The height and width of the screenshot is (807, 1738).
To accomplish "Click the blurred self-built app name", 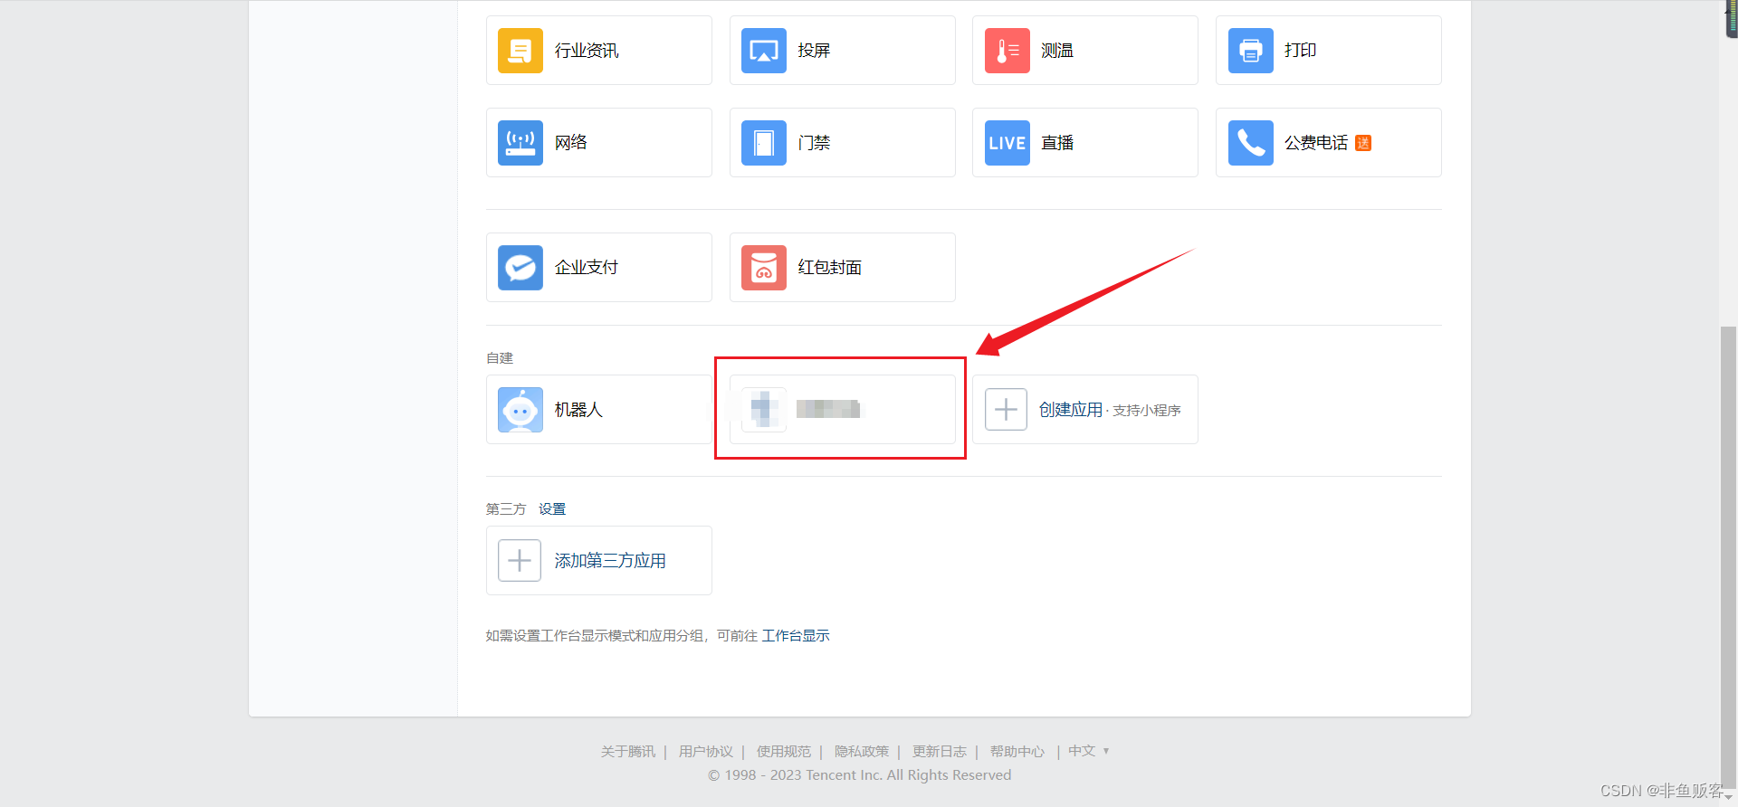I will point(829,410).
